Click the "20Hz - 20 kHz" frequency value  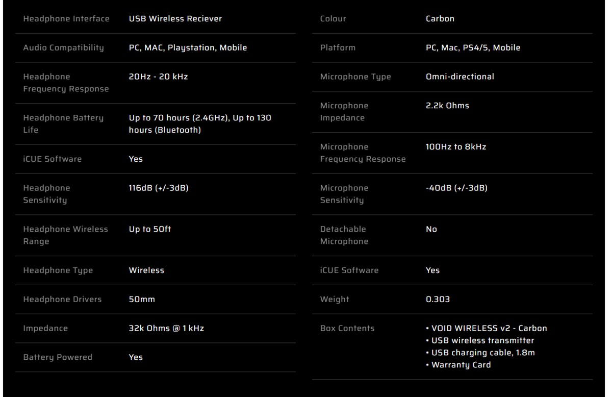(159, 77)
